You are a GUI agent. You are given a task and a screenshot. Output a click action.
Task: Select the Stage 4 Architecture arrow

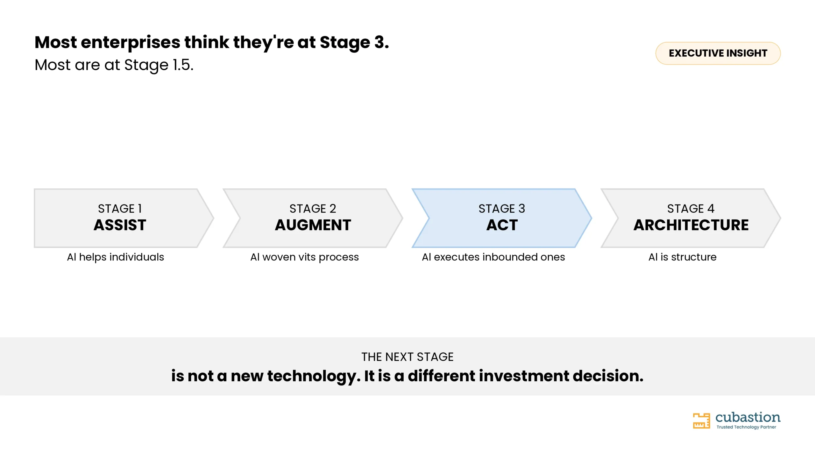click(691, 218)
